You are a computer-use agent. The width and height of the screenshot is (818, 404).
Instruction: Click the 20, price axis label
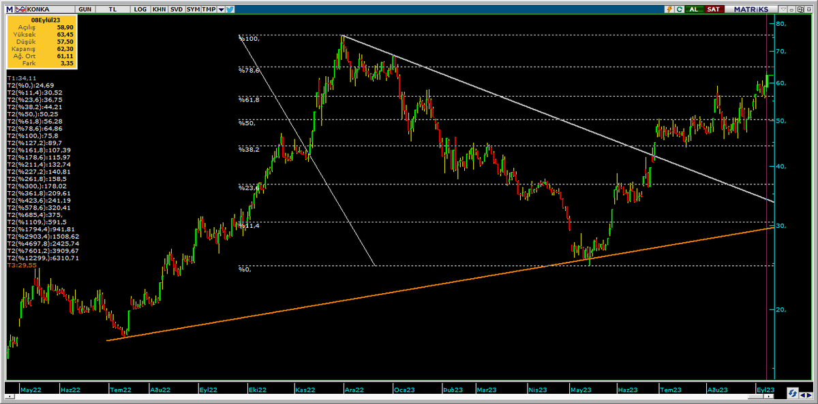[x=781, y=309]
